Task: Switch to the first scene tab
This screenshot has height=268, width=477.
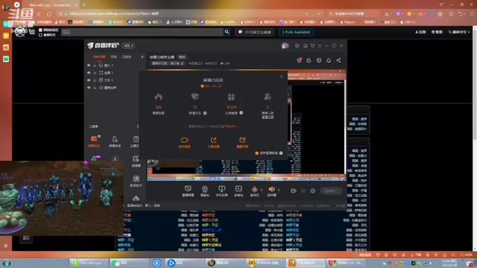Action: point(100,57)
